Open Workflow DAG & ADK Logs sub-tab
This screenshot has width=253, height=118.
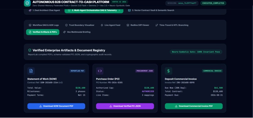click(44, 25)
